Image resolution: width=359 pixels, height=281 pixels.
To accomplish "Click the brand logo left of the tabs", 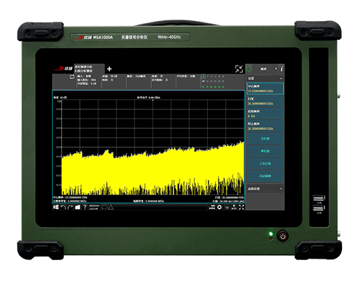I will pyautogui.click(x=63, y=68).
